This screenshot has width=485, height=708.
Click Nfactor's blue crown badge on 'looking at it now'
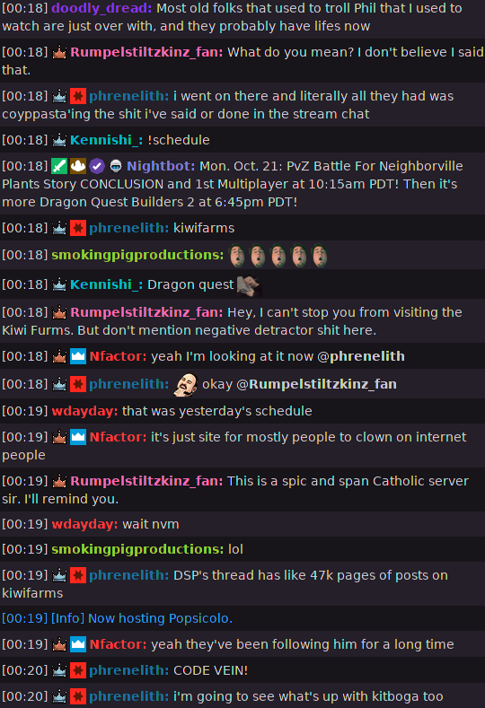point(78,356)
